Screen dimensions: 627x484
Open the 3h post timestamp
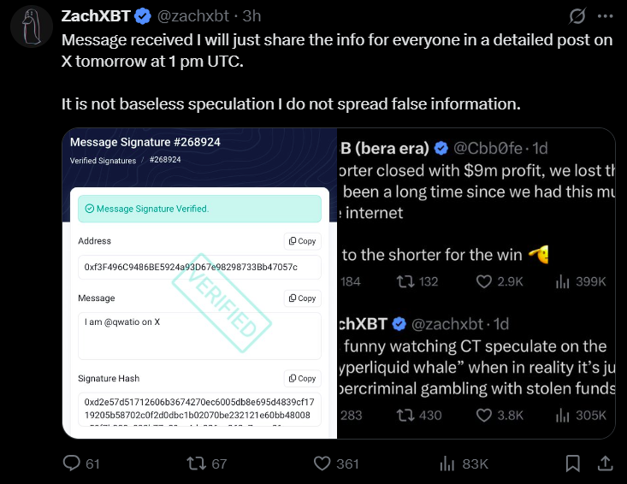(x=251, y=16)
